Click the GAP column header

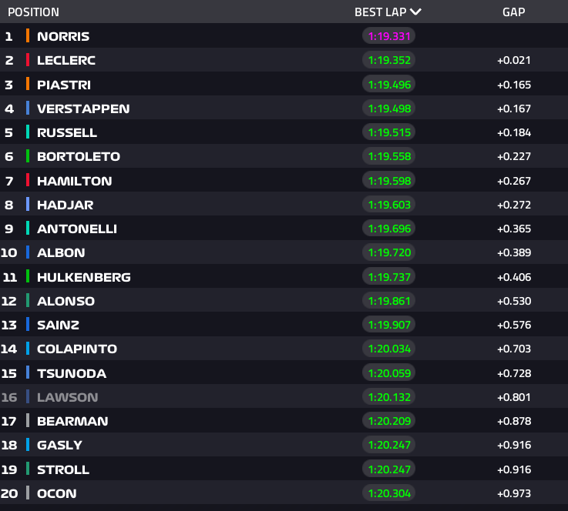(514, 12)
